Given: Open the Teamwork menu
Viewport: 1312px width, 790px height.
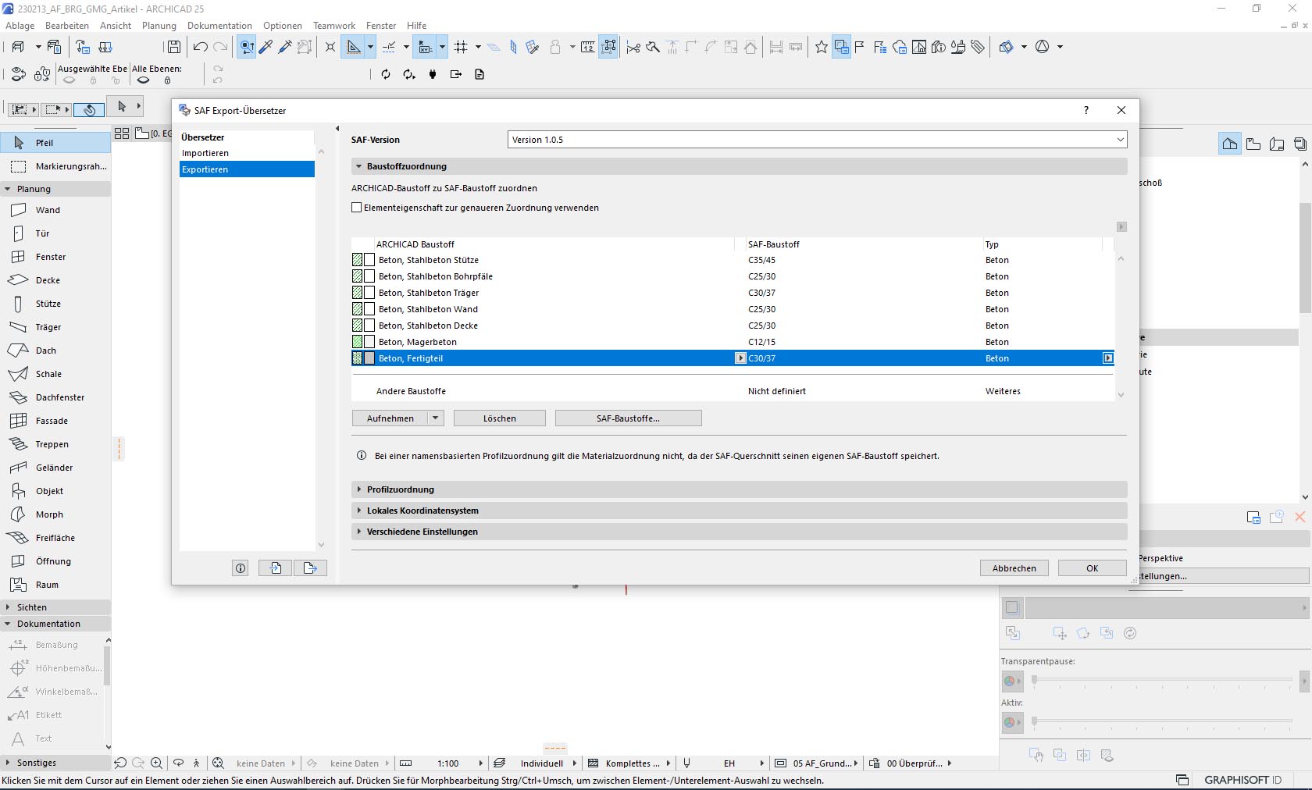Looking at the screenshot, I should pyautogui.click(x=334, y=26).
